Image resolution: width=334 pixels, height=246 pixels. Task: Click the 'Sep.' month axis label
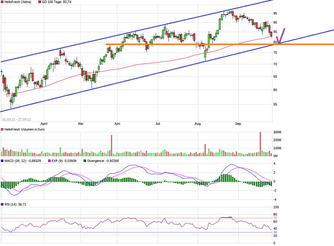point(238,124)
